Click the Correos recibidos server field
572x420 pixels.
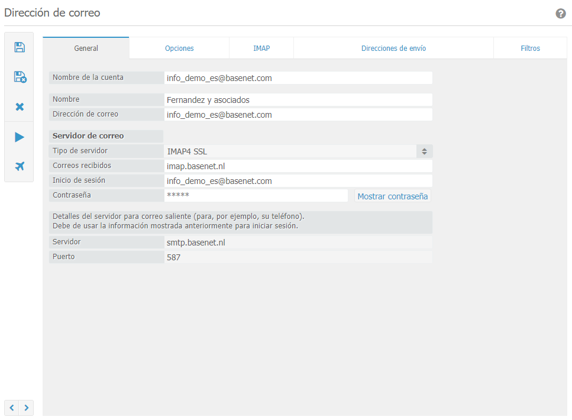click(299, 166)
